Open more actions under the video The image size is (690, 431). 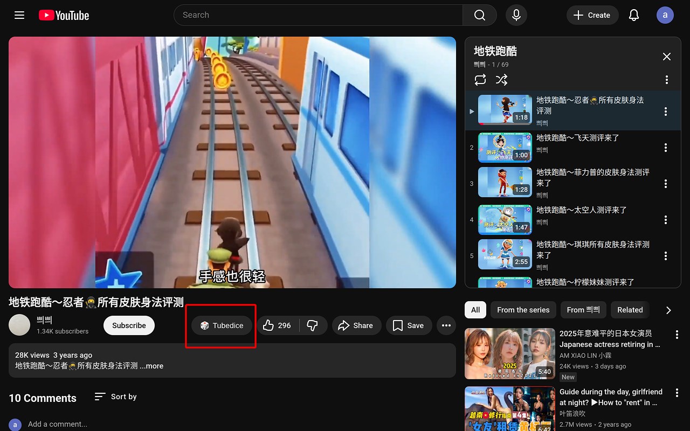point(446,325)
